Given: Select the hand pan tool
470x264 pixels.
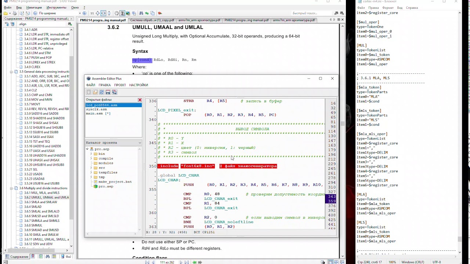Looking at the screenshot, I should (117, 13).
